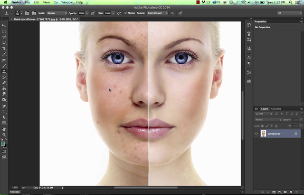Toggle lock transparent pixels
304x195 pixels.
262,126
